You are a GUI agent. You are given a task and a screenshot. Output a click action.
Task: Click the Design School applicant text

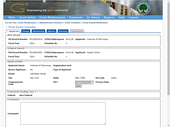[x=94, y=52]
